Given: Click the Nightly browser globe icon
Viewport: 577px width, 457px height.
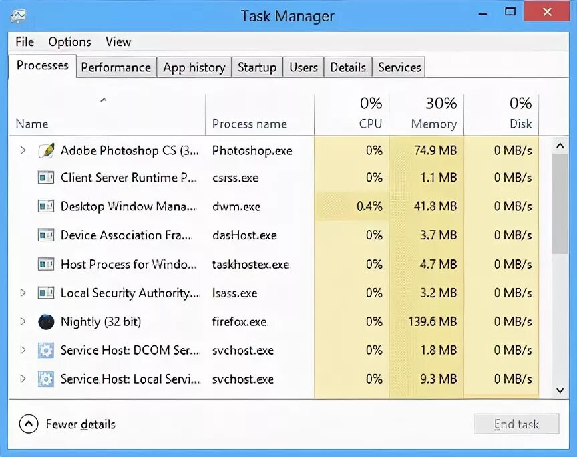Looking at the screenshot, I should [x=46, y=321].
